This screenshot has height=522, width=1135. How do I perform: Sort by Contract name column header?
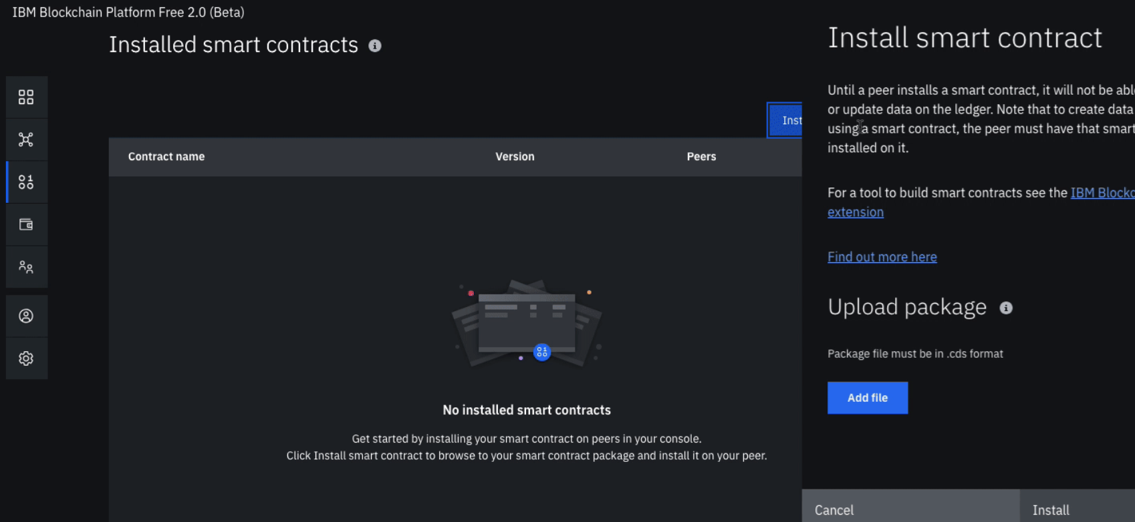coord(166,157)
